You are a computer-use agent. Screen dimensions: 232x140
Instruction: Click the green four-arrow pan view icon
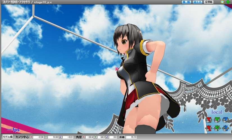click(x=228, y=2)
